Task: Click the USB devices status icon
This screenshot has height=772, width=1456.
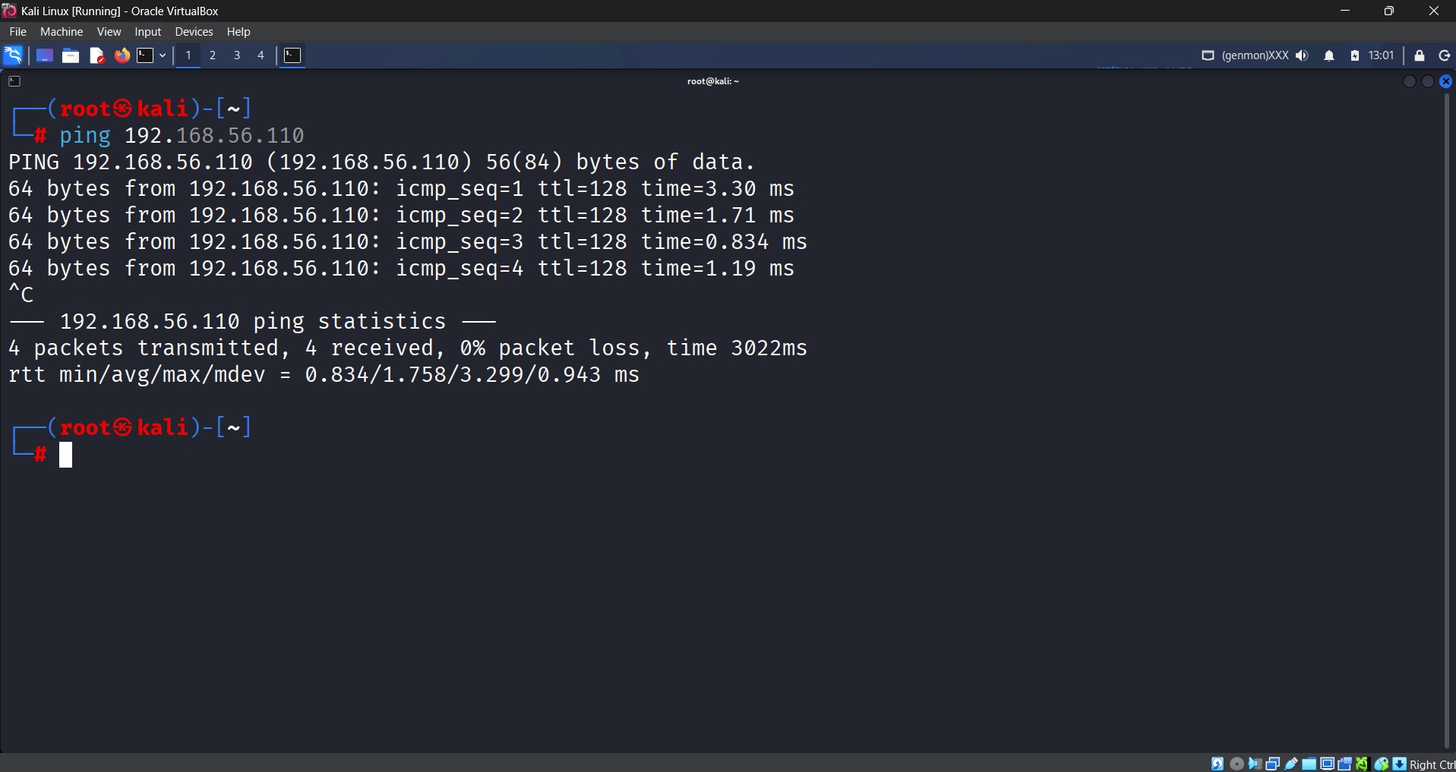Action: point(1291,764)
